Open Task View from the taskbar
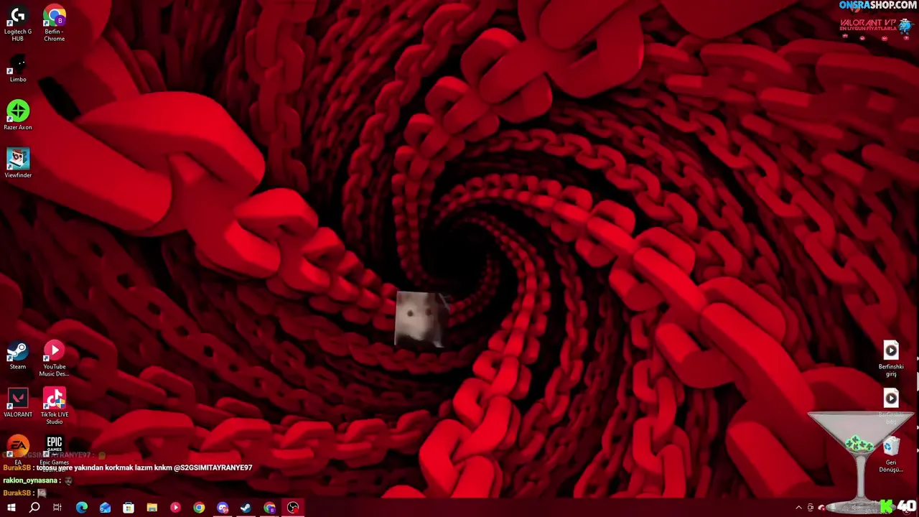Screen dimensions: 919x517 (x=57, y=508)
